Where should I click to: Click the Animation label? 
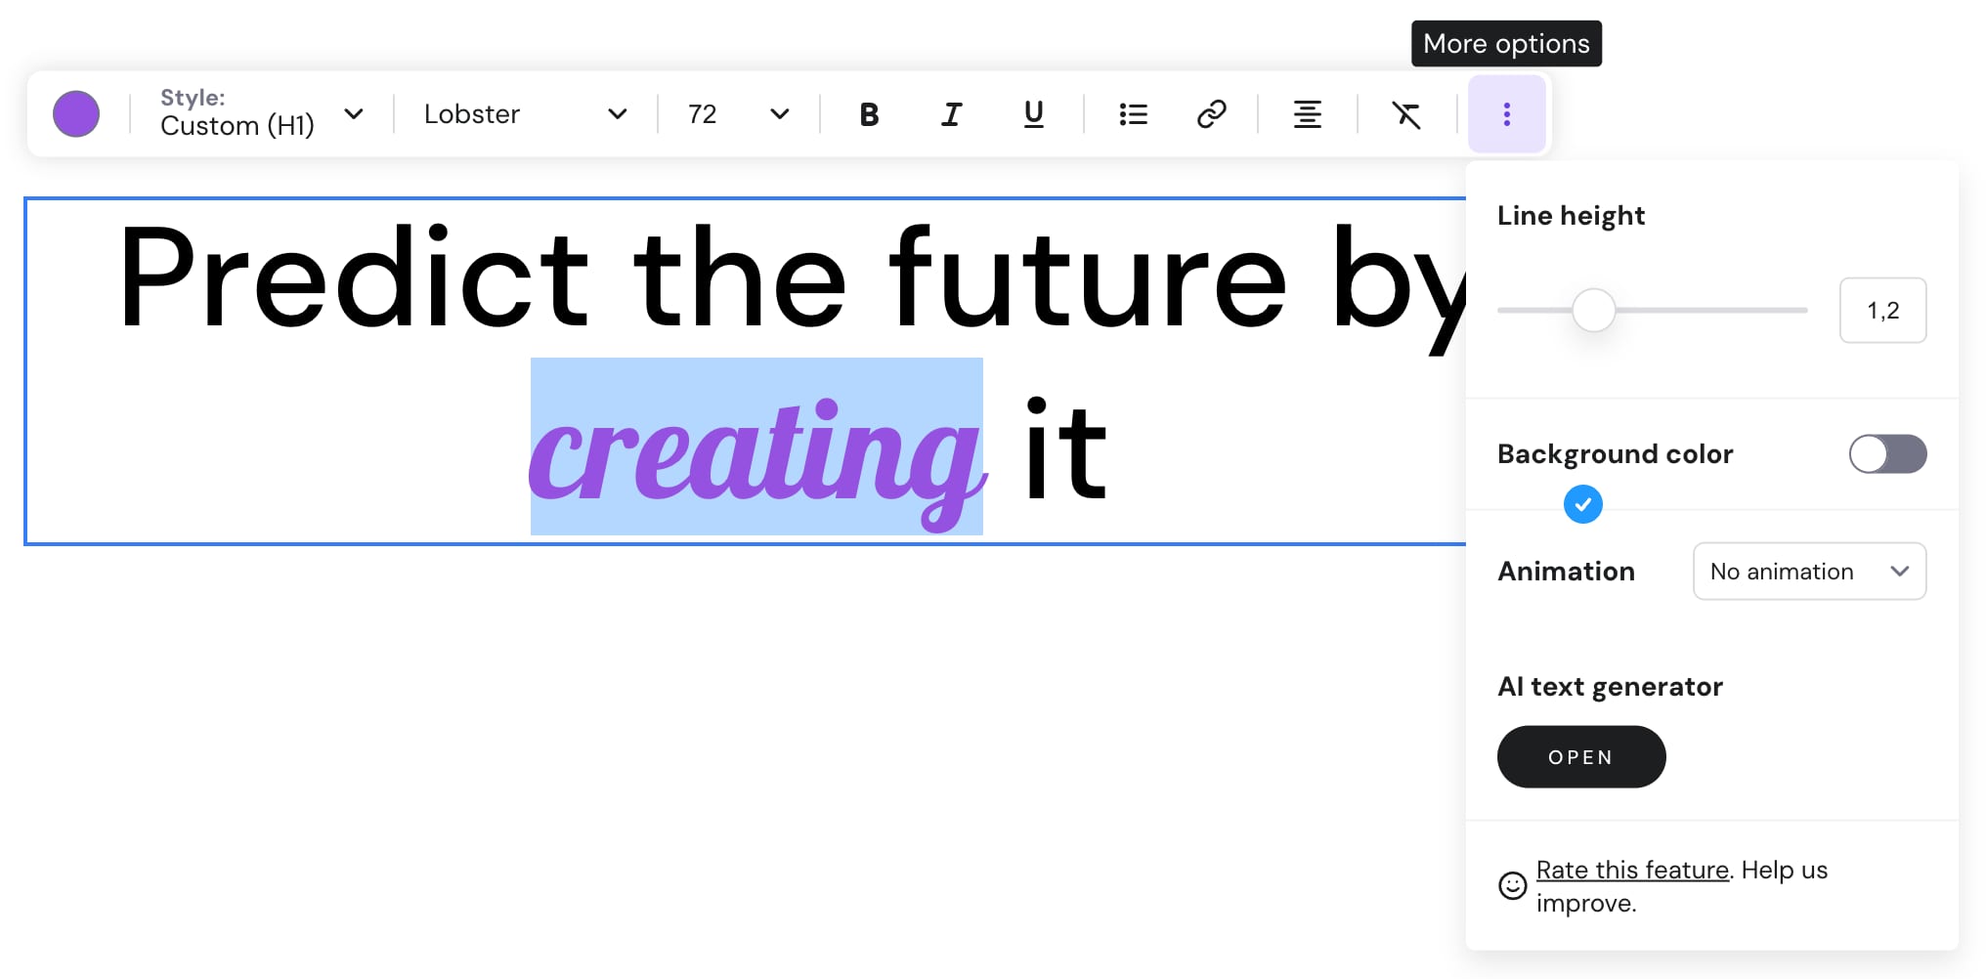pos(1566,572)
